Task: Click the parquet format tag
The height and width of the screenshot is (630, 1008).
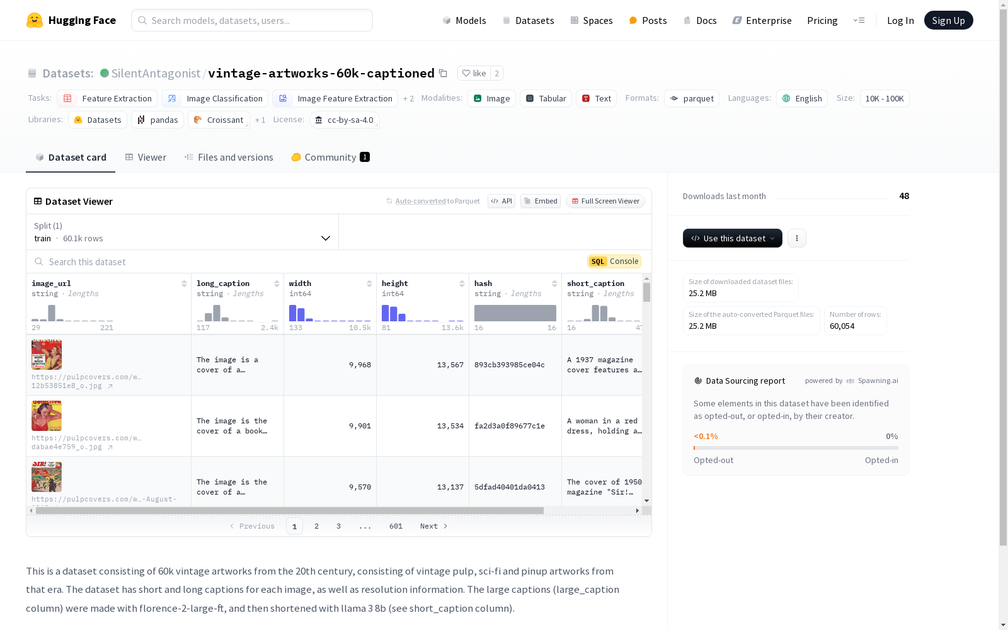Action: pos(692,98)
